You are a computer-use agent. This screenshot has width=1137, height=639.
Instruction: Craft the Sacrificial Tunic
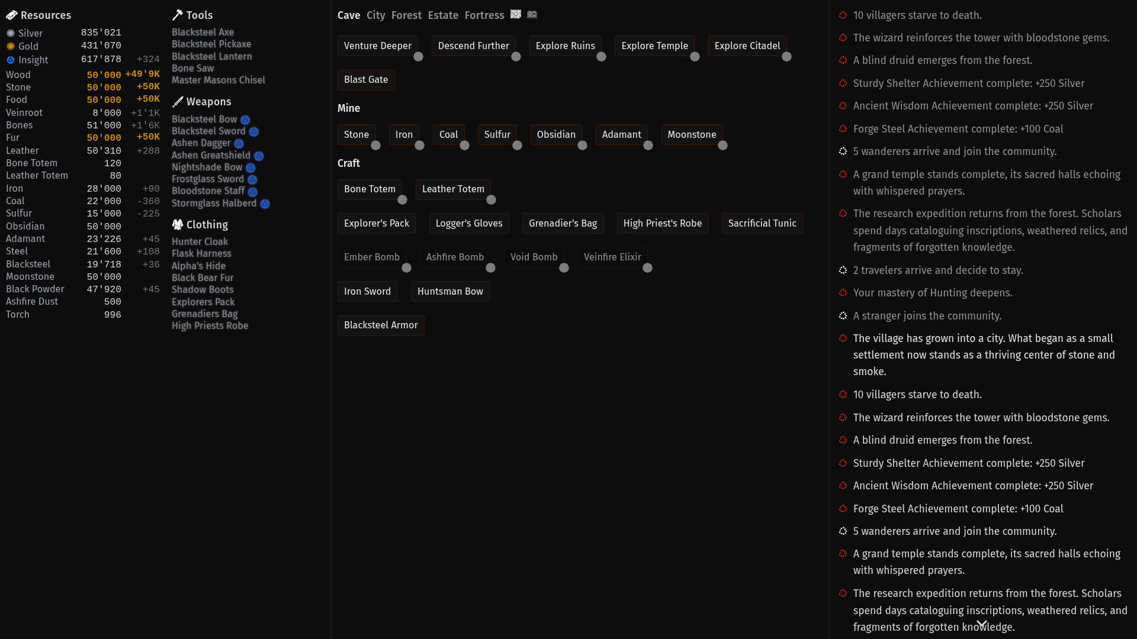[x=762, y=224]
